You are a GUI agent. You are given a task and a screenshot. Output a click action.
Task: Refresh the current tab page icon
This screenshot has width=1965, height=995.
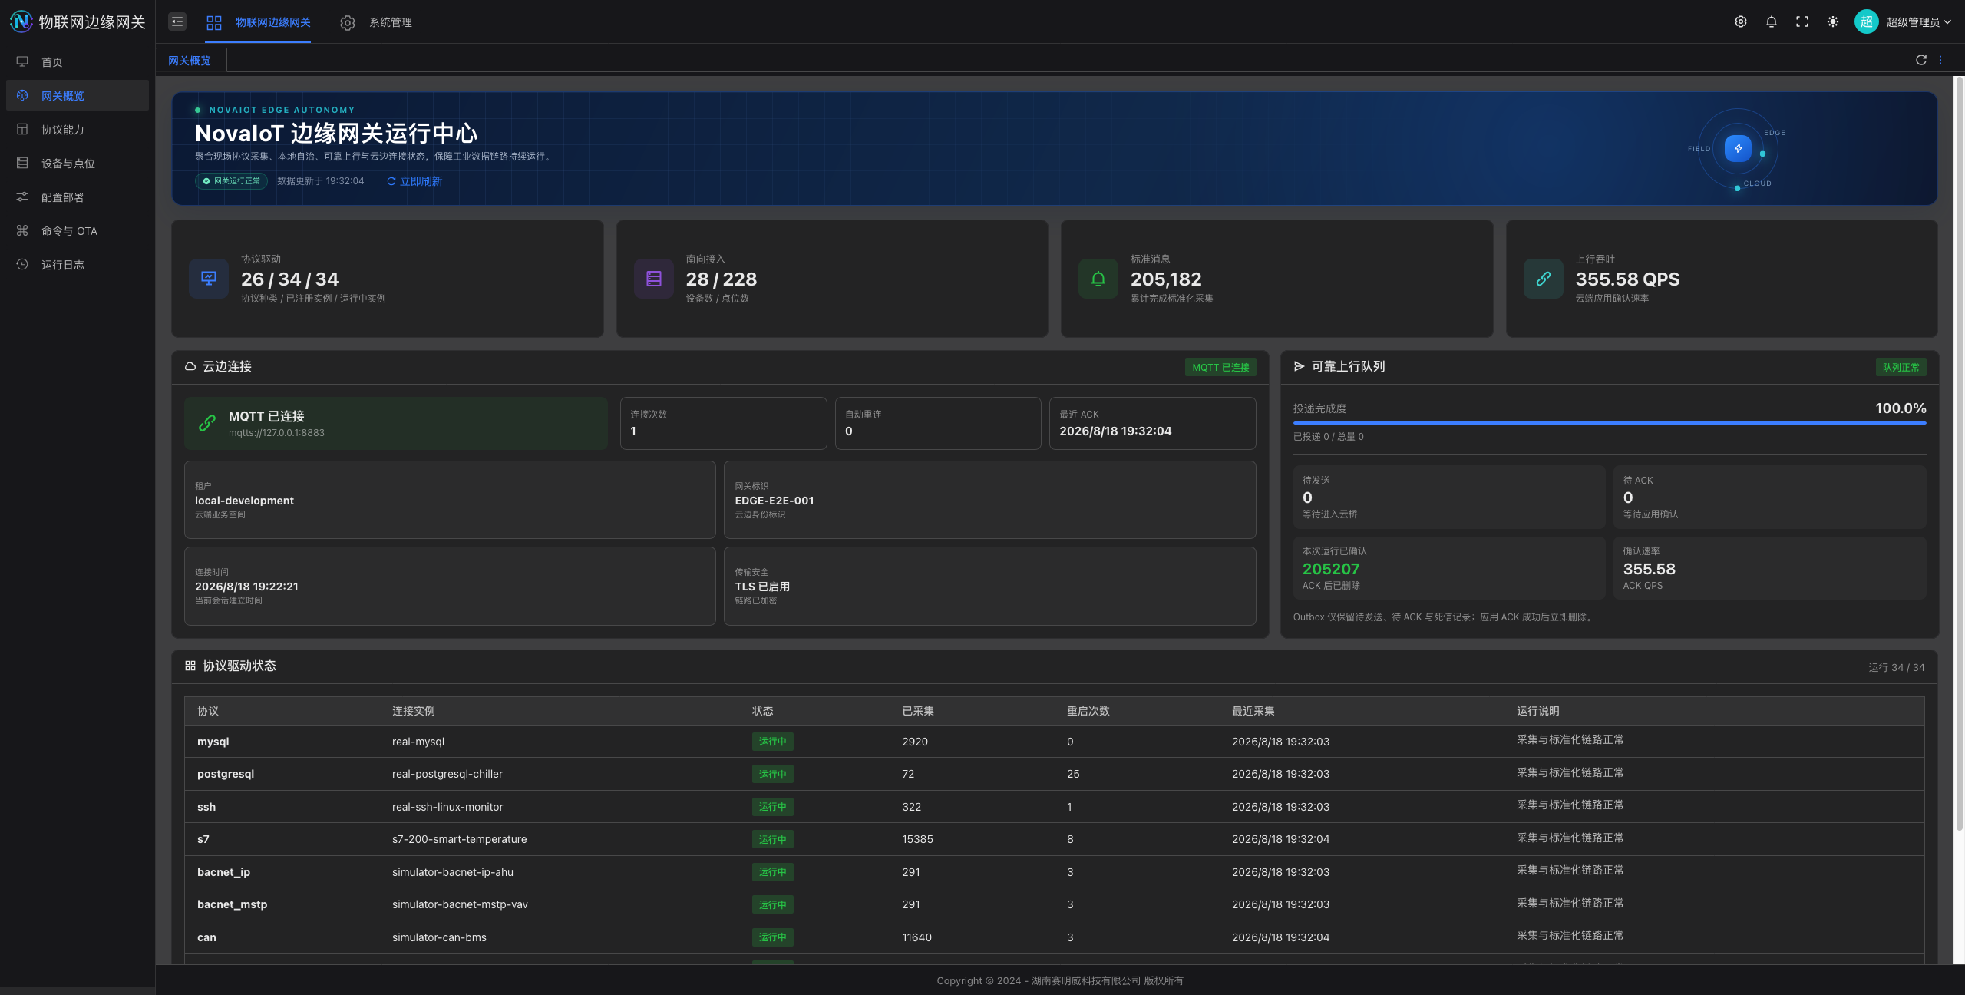point(1921,60)
